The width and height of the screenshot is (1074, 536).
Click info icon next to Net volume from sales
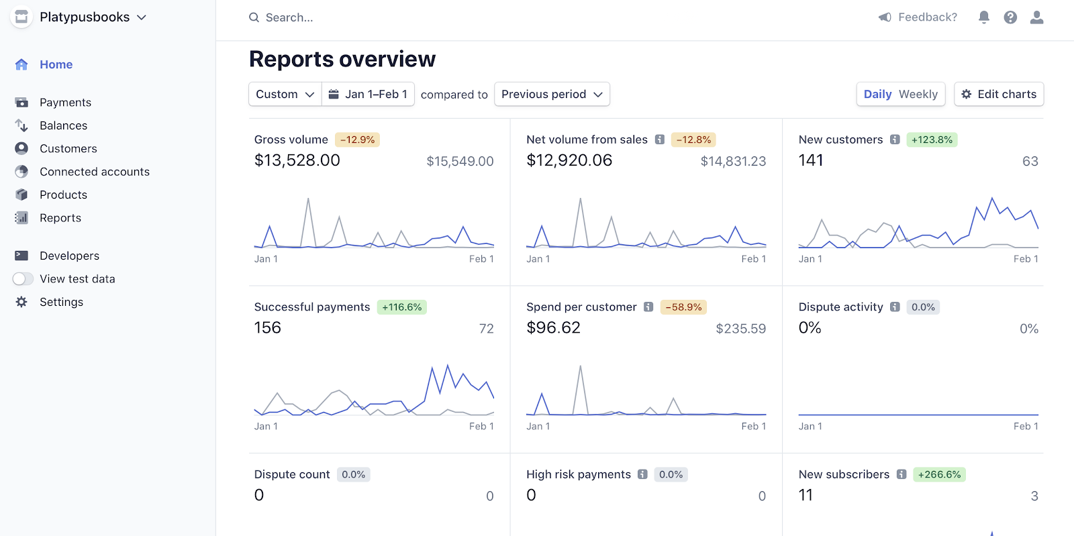click(x=660, y=140)
